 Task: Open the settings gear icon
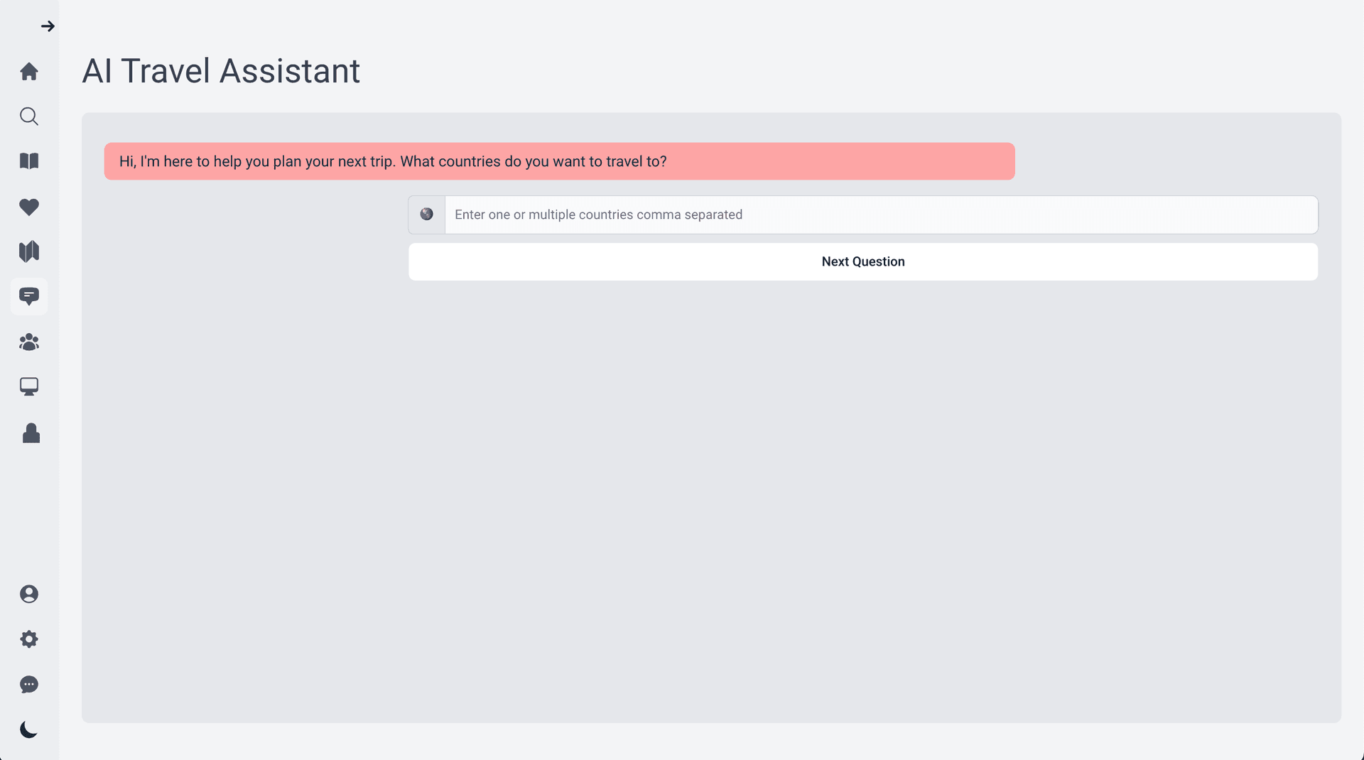[x=29, y=639]
